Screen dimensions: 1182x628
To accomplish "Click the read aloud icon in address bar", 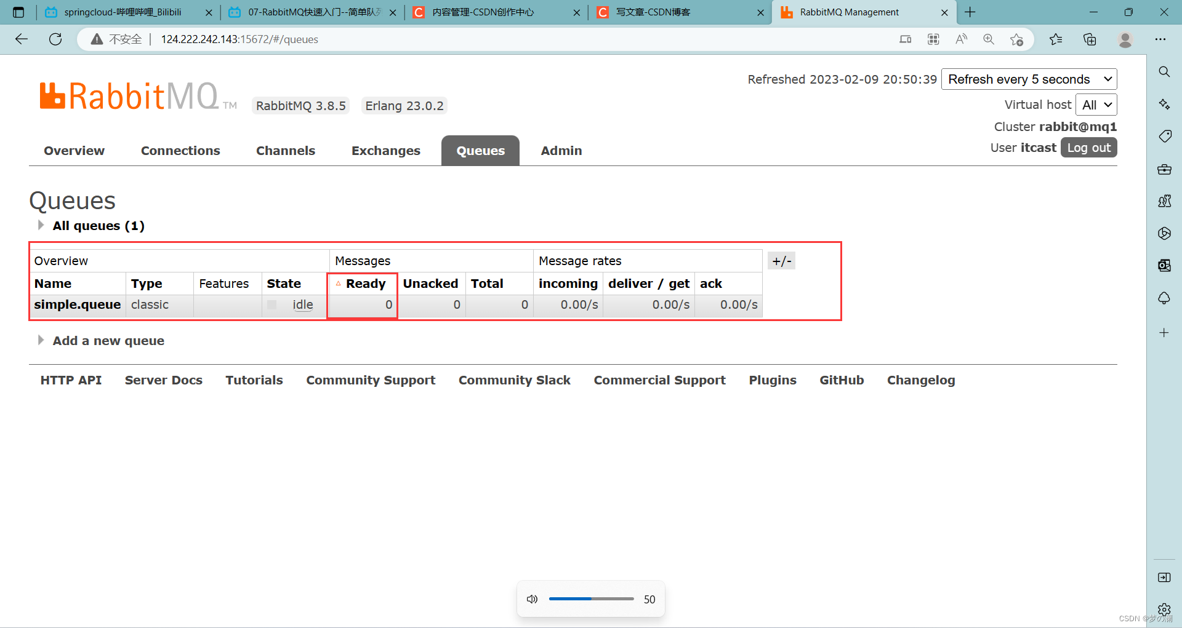I will (x=961, y=39).
